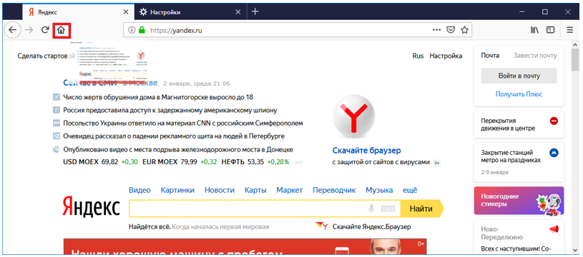Open news about Посольство Украины and CNN

[x=183, y=123]
